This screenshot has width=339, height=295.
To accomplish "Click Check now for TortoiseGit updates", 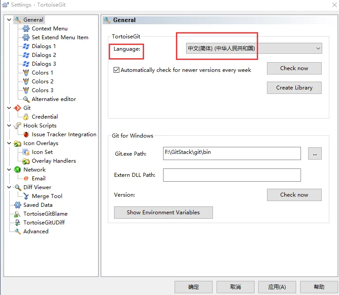I will click(294, 68).
